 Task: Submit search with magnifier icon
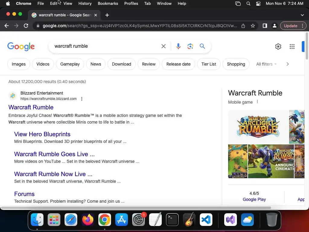(202, 46)
